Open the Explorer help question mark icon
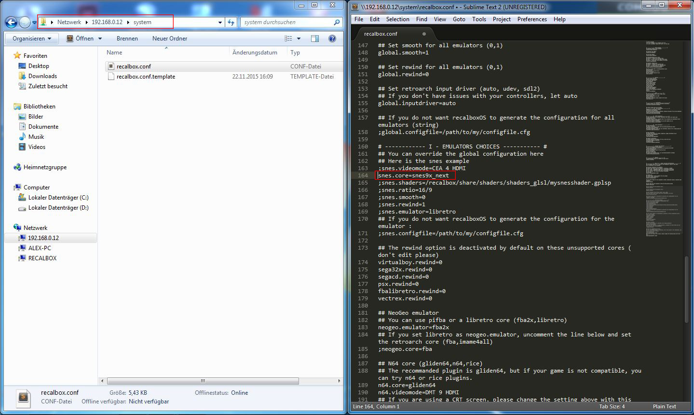The width and height of the screenshot is (694, 415). 332,39
